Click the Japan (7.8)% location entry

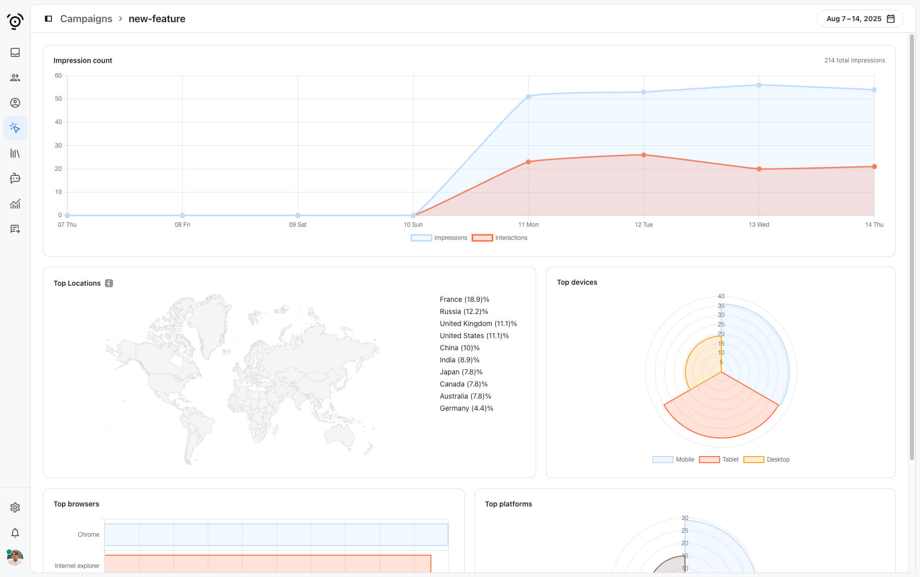(x=461, y=372)
